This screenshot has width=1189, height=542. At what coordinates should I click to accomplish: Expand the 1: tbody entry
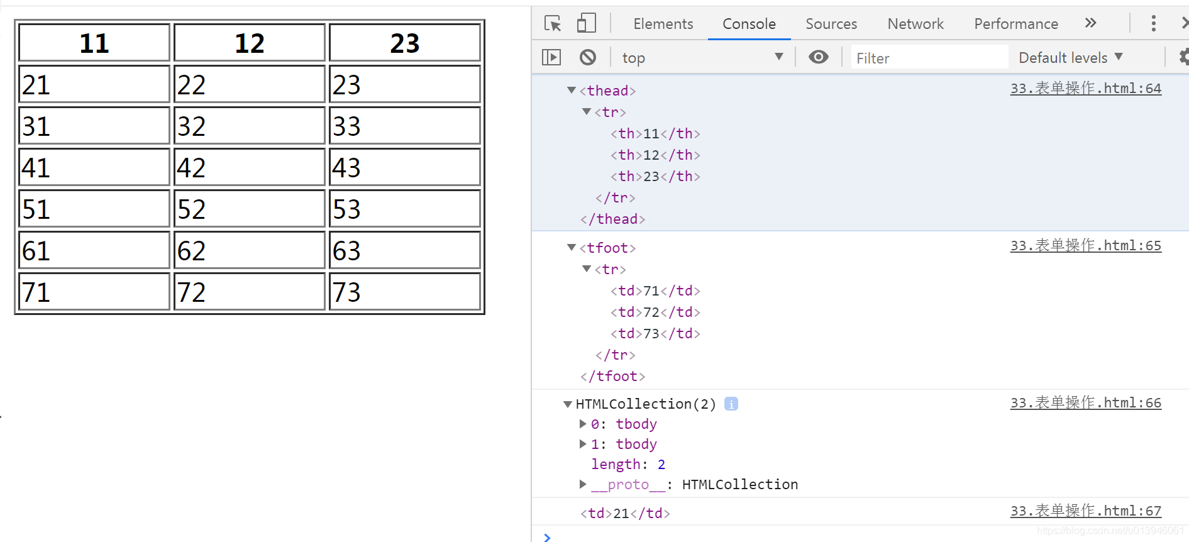pos(583,444)
